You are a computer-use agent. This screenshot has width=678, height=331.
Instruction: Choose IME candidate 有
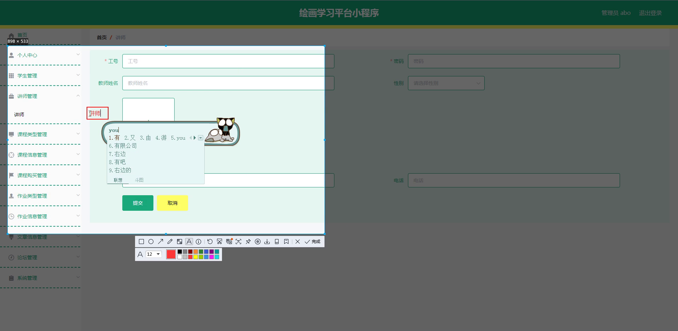[114, 138]
